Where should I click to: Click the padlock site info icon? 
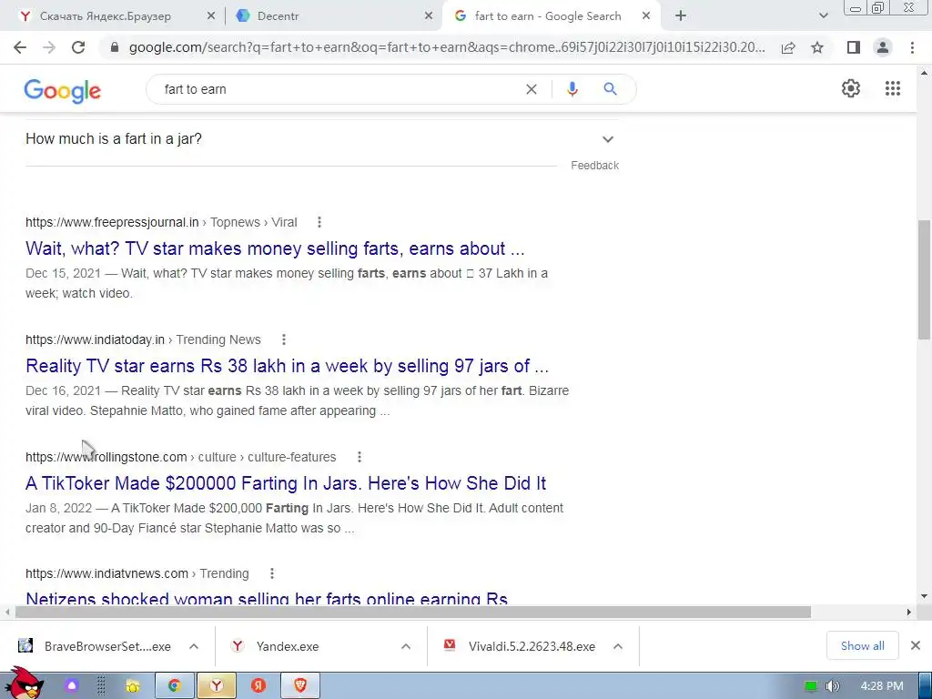tap(115, 47)
